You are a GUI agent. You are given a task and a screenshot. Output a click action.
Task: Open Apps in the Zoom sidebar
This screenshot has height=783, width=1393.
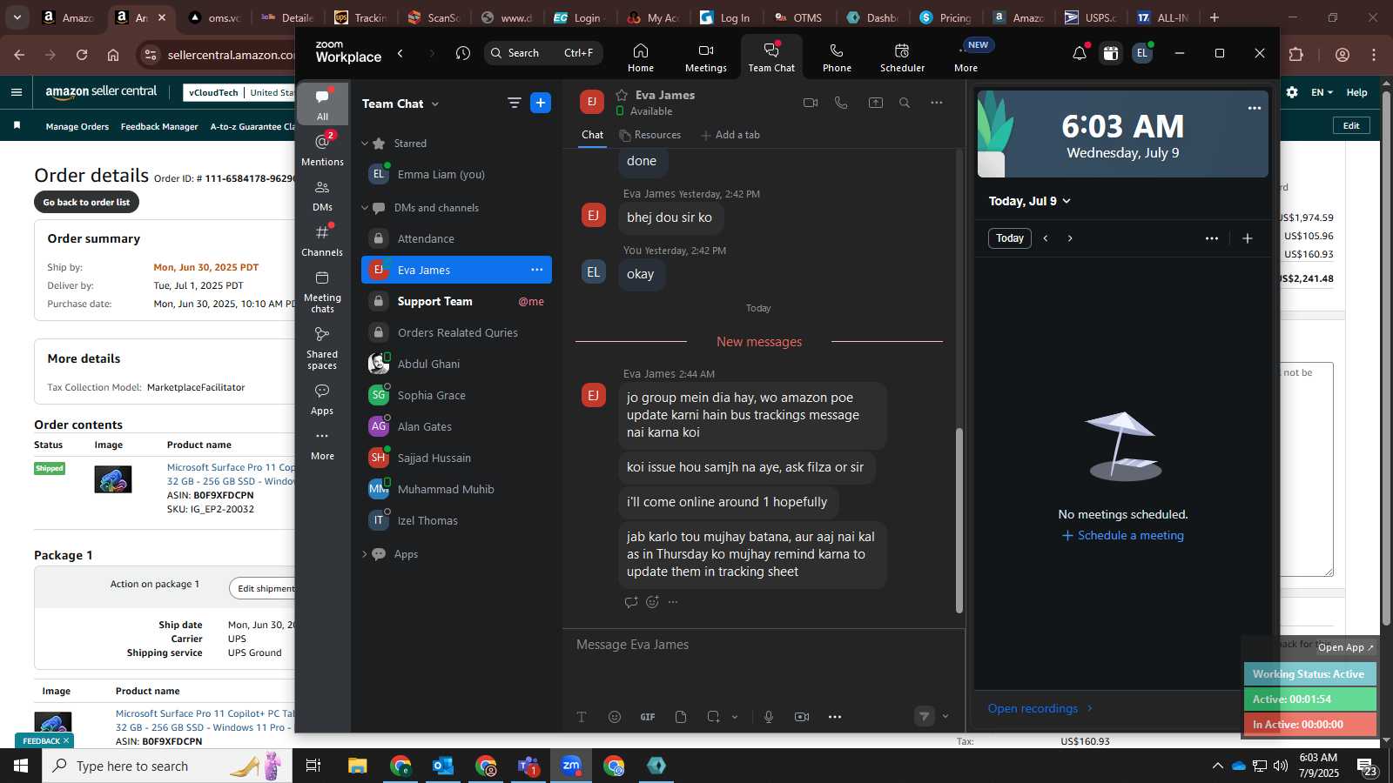pyautogui.click(x=322, y=398)
